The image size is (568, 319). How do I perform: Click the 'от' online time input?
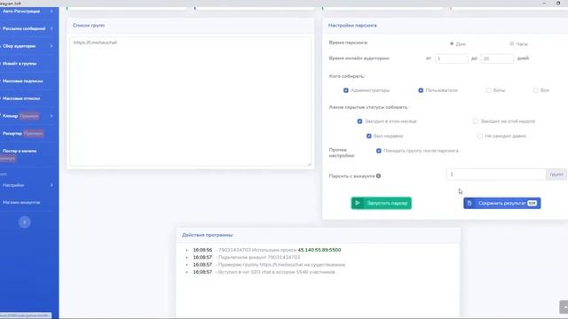tap(451, 58)
